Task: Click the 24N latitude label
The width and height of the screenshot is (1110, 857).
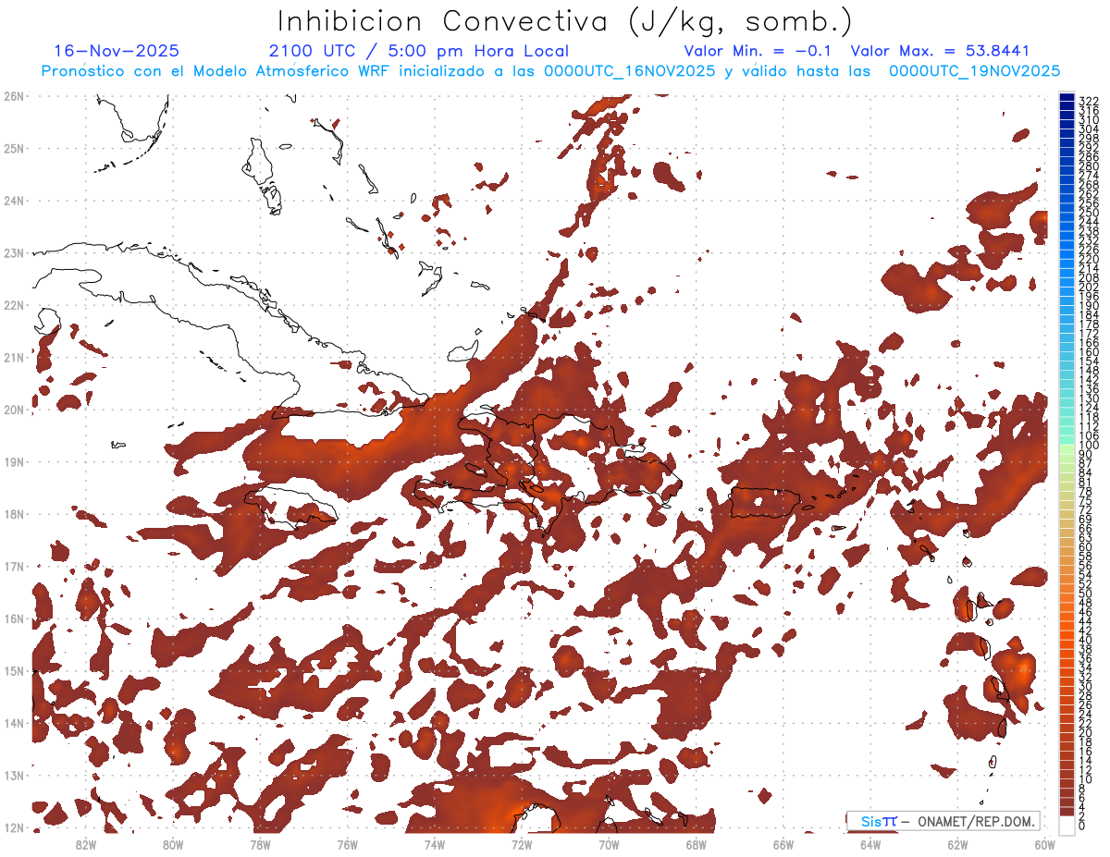Action: (x=14, y=201)
